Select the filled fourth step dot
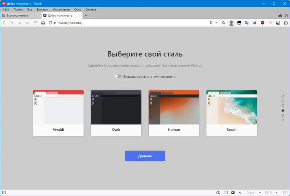The width and height of the screenshot is (290, 196). point(283,110)
